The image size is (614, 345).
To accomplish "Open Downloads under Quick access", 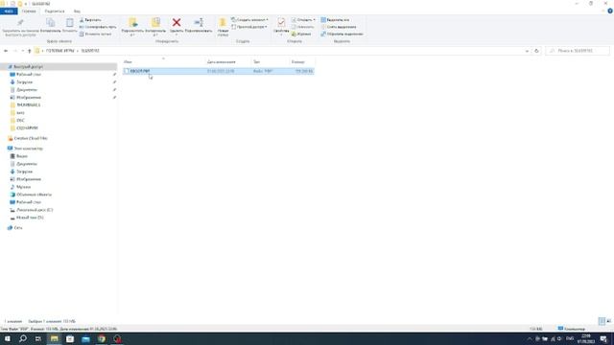I will click(24, 82).
